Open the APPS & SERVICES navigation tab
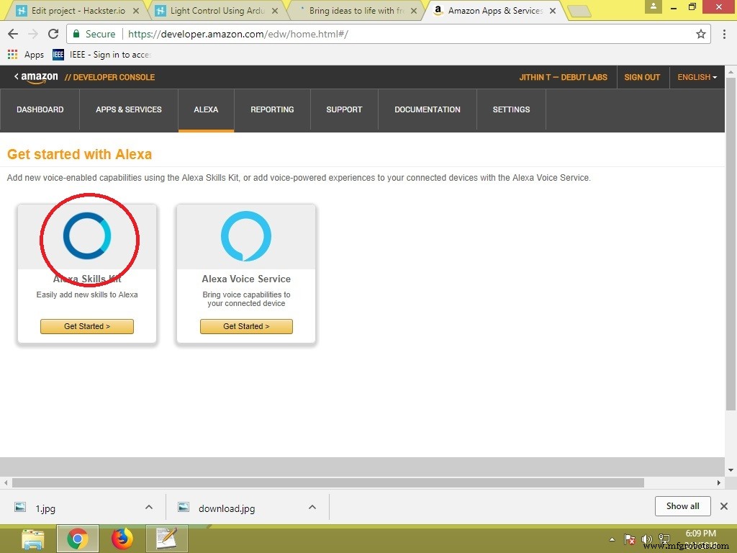The image size is (737, 553). tap(129, 109)
